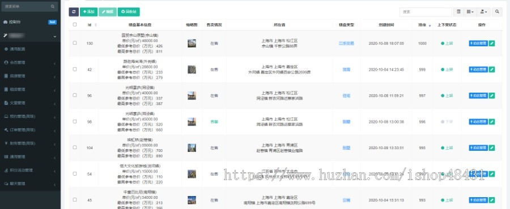This screenshot has width=510, height=209.
Task: Expand 房源管理 in the sidebar
Action: tap(30, 76)
